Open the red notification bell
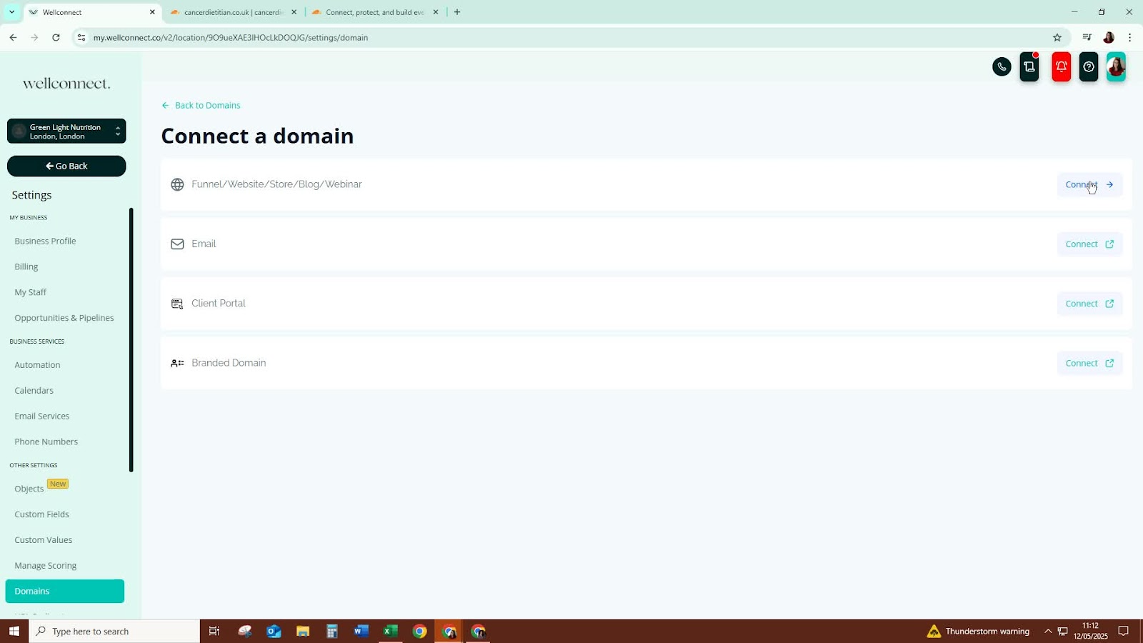This screenshot has height=643, width=1143. click(x=1062, y=67)
